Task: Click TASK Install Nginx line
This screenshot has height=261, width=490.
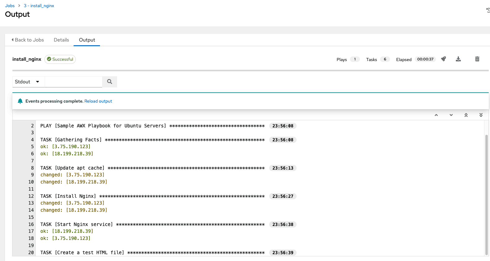Action: (152, 196)
